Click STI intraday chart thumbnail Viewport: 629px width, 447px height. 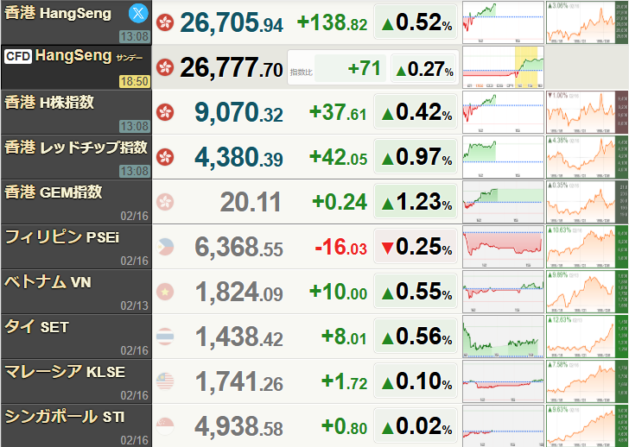pos(503,426)
